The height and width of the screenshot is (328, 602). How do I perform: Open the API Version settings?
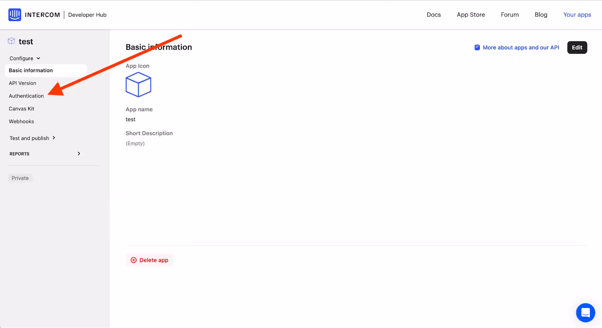pyautogui.click(x=23, y=83)
